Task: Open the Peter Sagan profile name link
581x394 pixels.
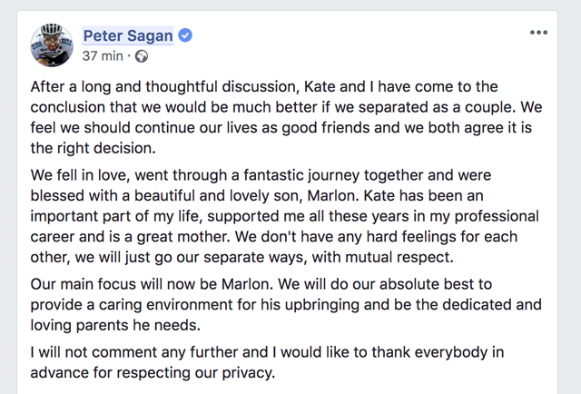Action: (x=128, y=36)
